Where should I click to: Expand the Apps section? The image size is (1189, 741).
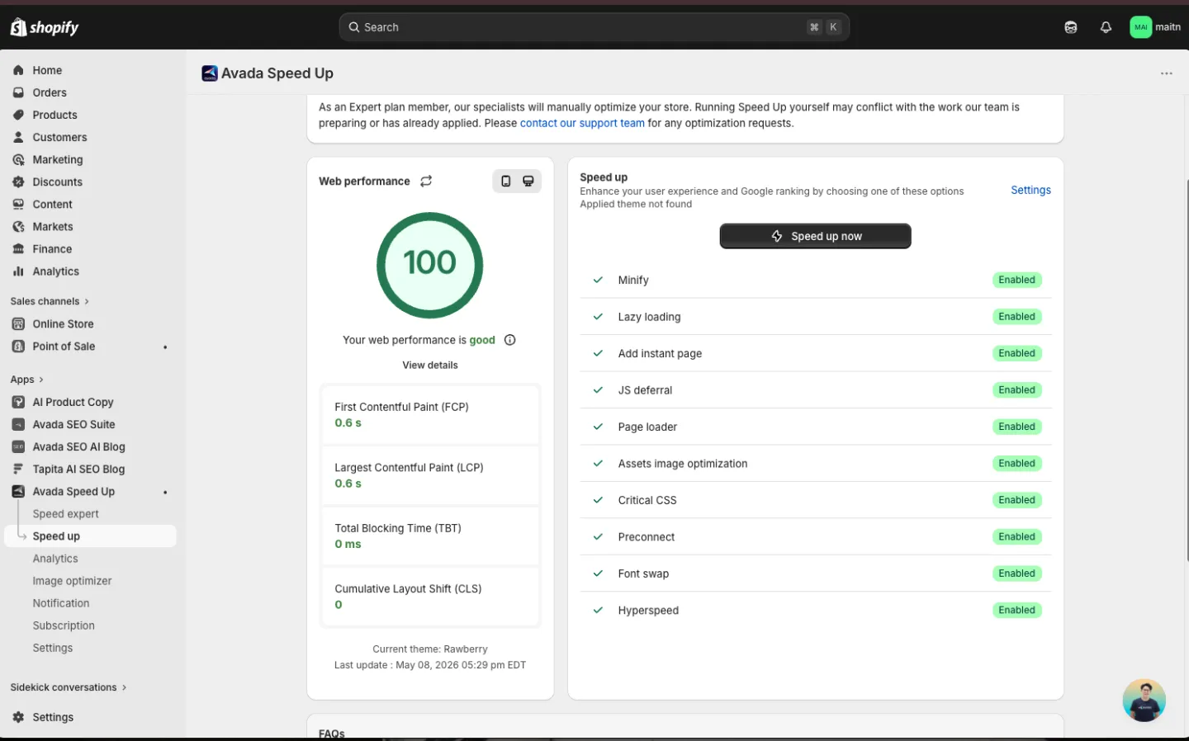(x=27, y=380)
